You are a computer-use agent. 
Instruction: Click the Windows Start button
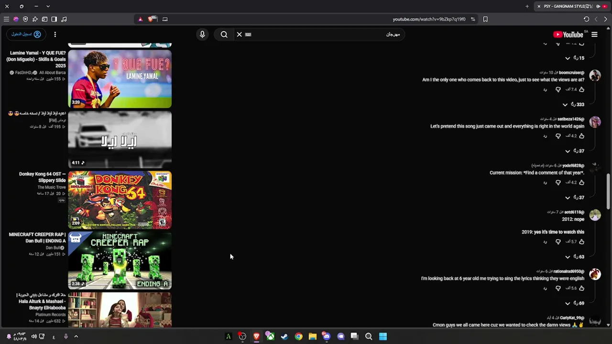[x=383, y=336]
